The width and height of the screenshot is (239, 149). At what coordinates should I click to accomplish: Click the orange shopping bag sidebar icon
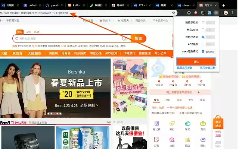point(218,122)
